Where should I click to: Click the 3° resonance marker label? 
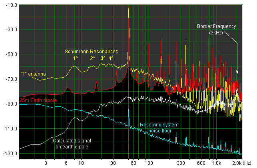tap(103, 58)
